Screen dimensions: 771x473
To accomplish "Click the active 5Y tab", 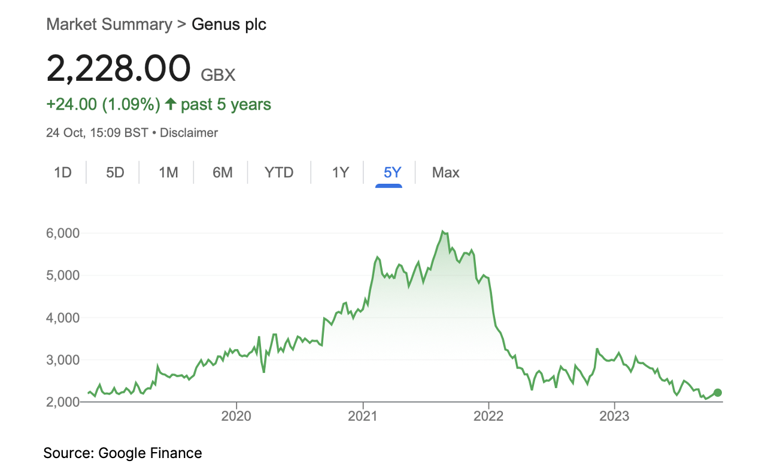I will click(x=392, y=173).
